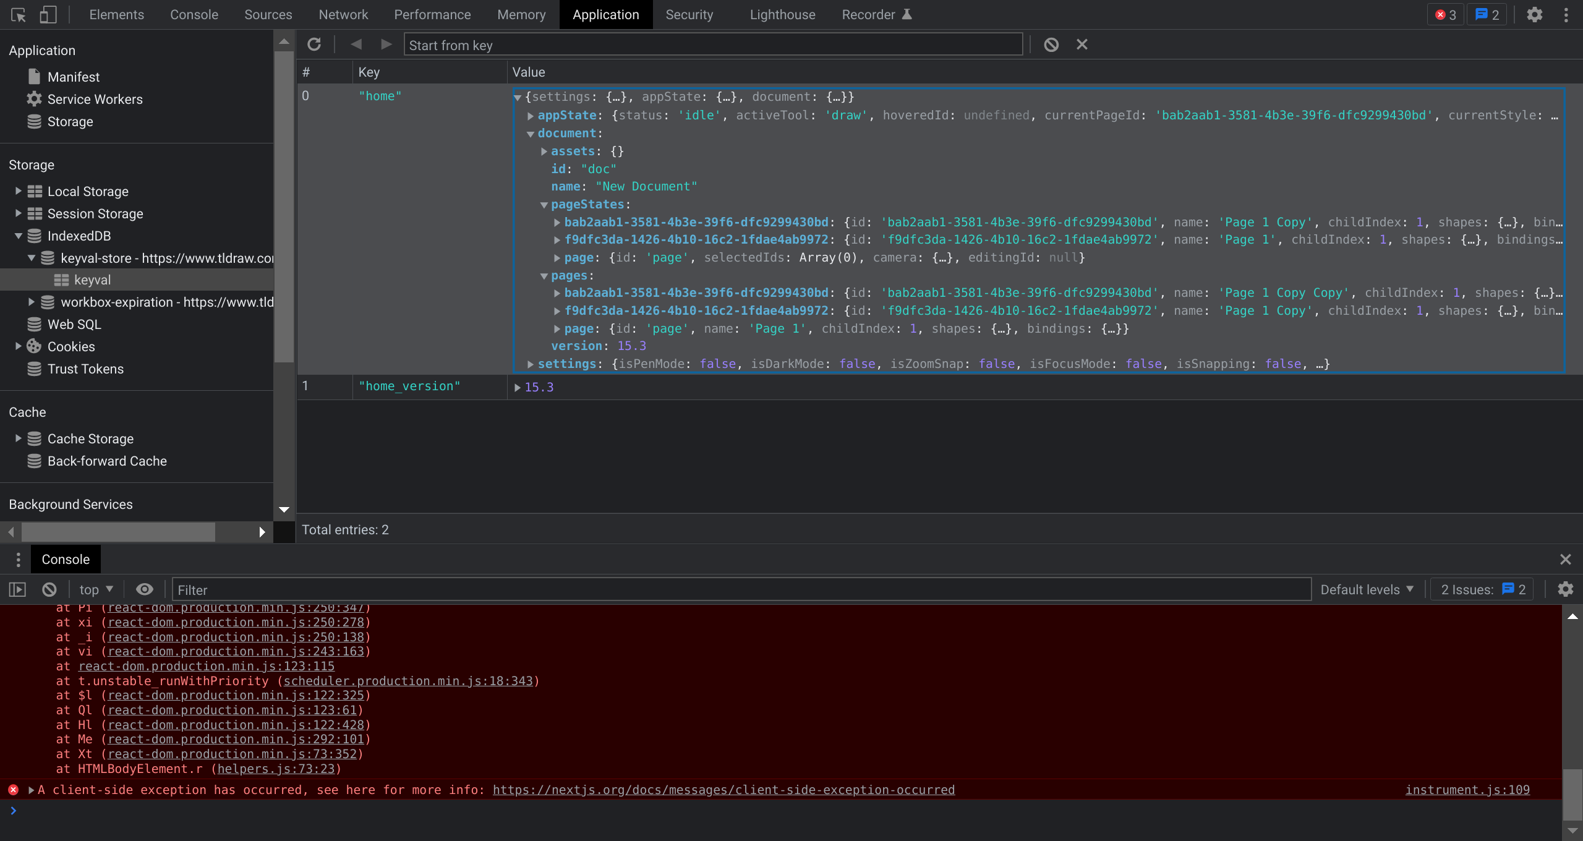Open the nextjs.org client-side-exception link
This screenshot has height=841, width=1583.
[723, 790]
